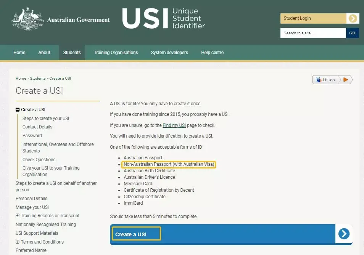Play audio with the orange triangle button

click(x=345, y=80)
